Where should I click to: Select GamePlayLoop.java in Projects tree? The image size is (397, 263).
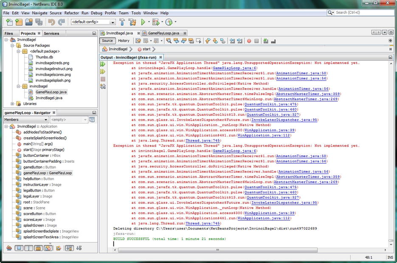[51, 92]
